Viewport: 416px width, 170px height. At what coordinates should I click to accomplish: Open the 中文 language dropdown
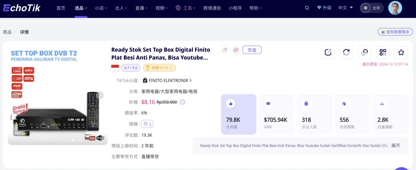345,8
